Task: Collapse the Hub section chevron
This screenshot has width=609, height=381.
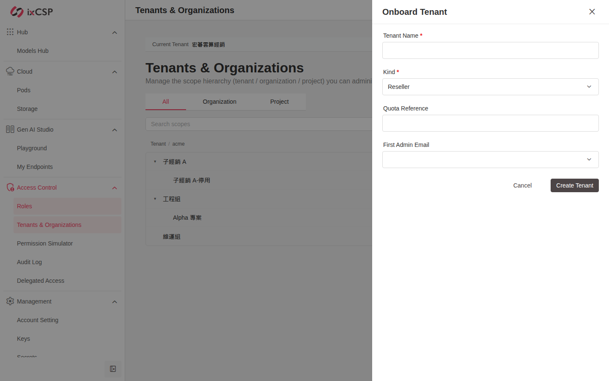Action: pyautogui.click(x=115, y=33)
